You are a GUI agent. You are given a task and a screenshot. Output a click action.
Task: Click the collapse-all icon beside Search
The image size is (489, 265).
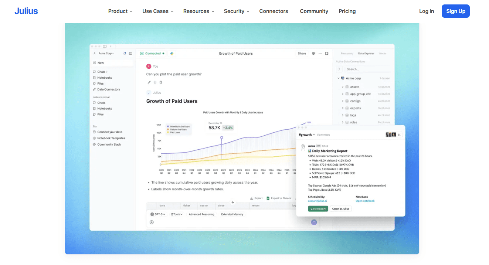tap(339, 69)
